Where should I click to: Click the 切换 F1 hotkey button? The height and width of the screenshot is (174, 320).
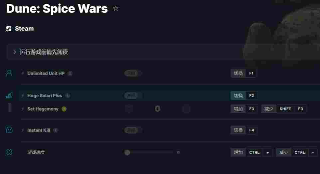244,73
